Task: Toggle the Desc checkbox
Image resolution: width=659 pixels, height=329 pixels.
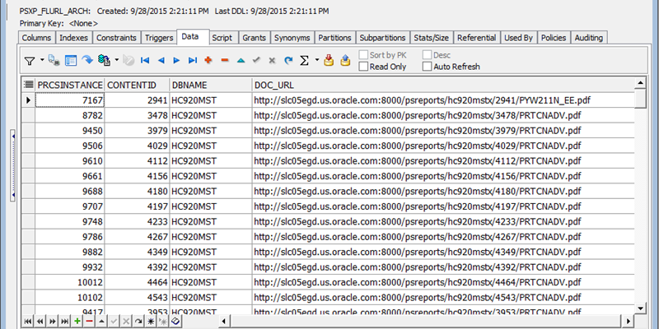Action: [x=427, y=55]
